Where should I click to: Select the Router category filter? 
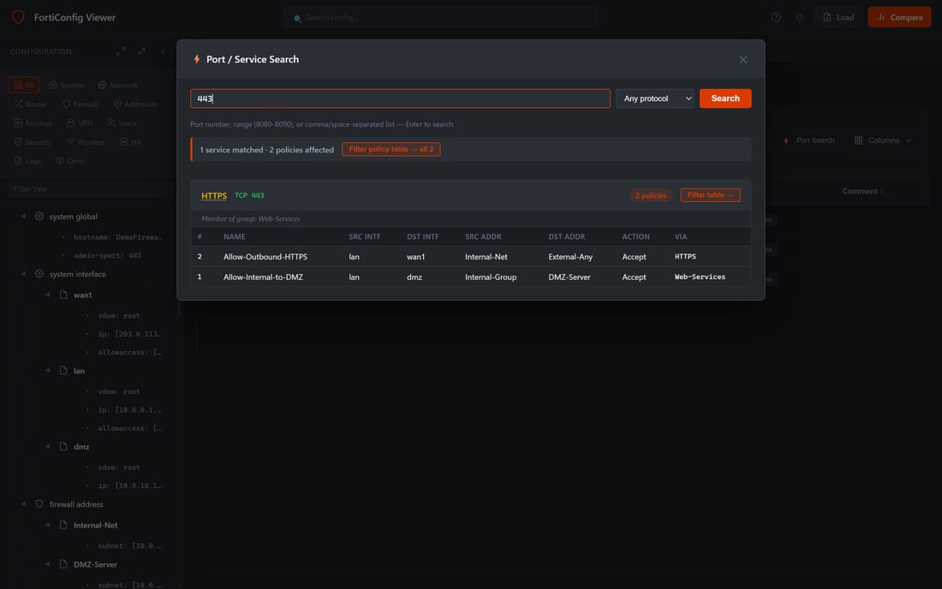click(31, 104)
